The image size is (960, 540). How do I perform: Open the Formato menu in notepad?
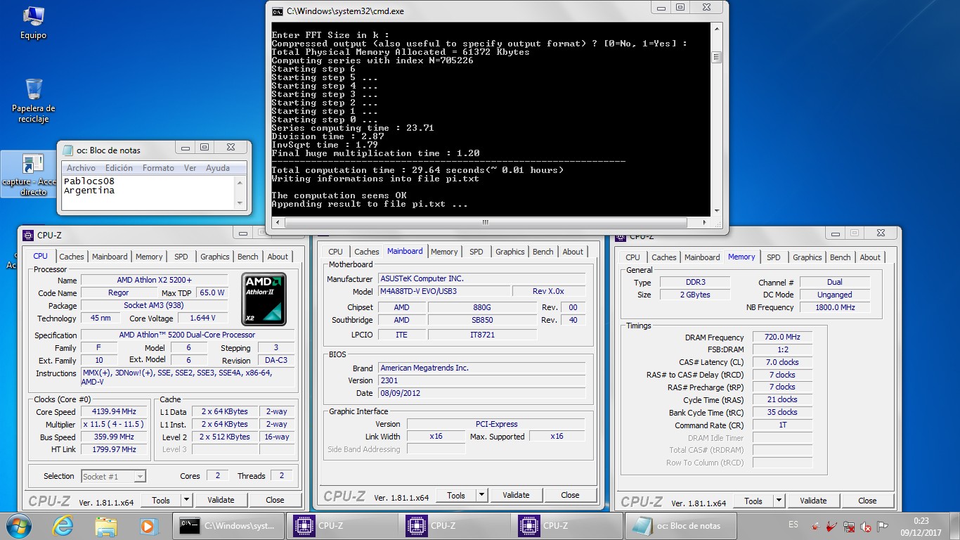pos(158,168)
